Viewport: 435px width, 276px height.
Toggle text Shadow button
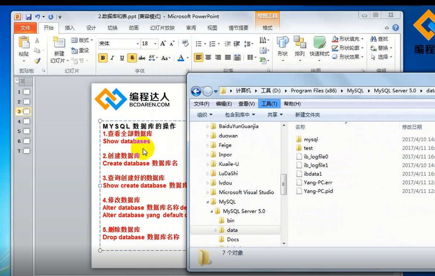coord(132,58)
